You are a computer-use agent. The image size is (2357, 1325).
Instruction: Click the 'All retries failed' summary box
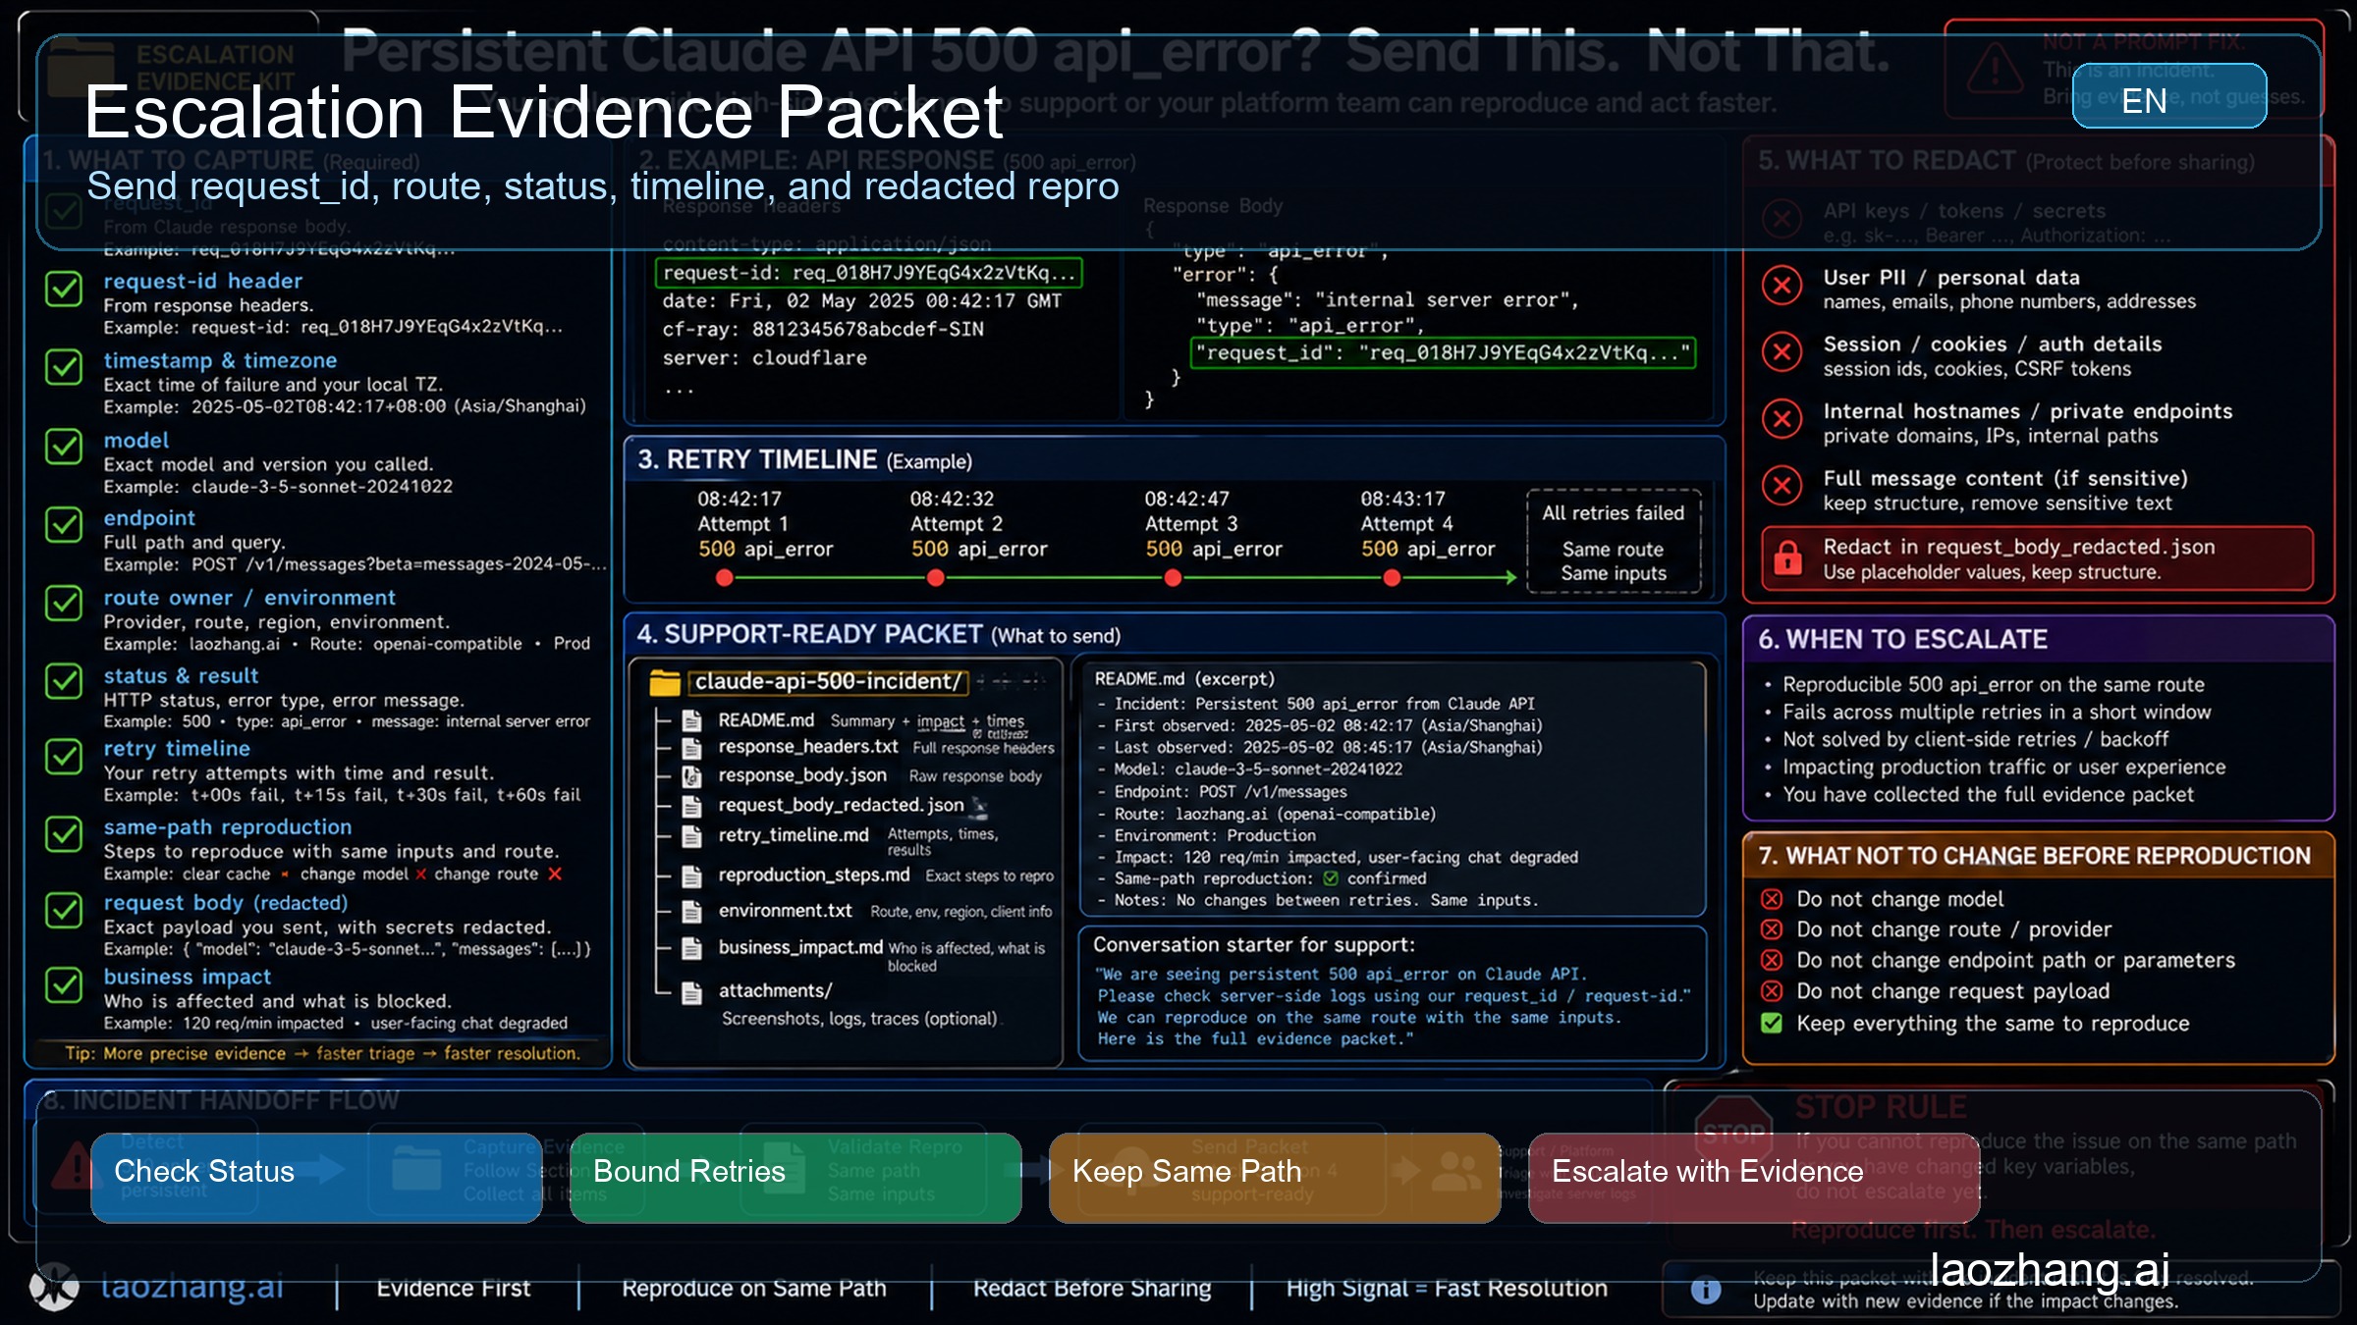tap(1614, 542)
